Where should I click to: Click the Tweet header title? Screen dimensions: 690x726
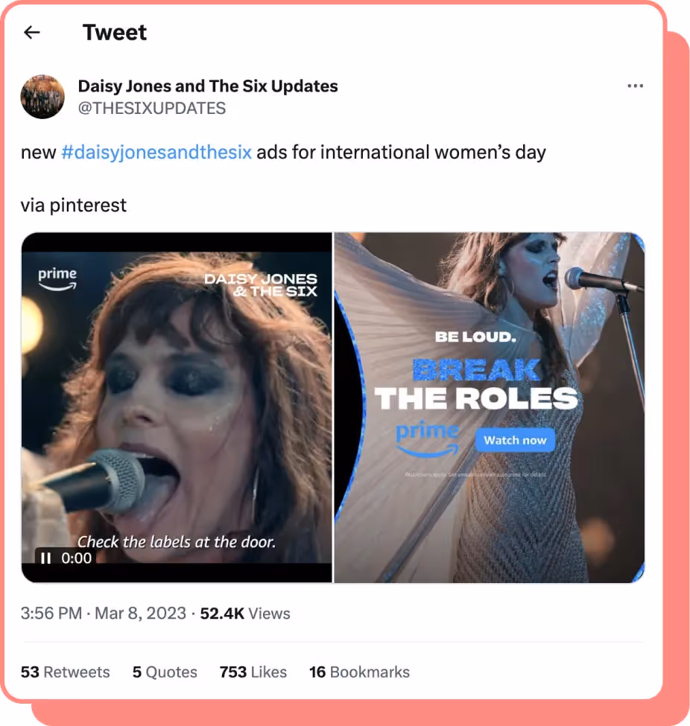click(115, 32)
